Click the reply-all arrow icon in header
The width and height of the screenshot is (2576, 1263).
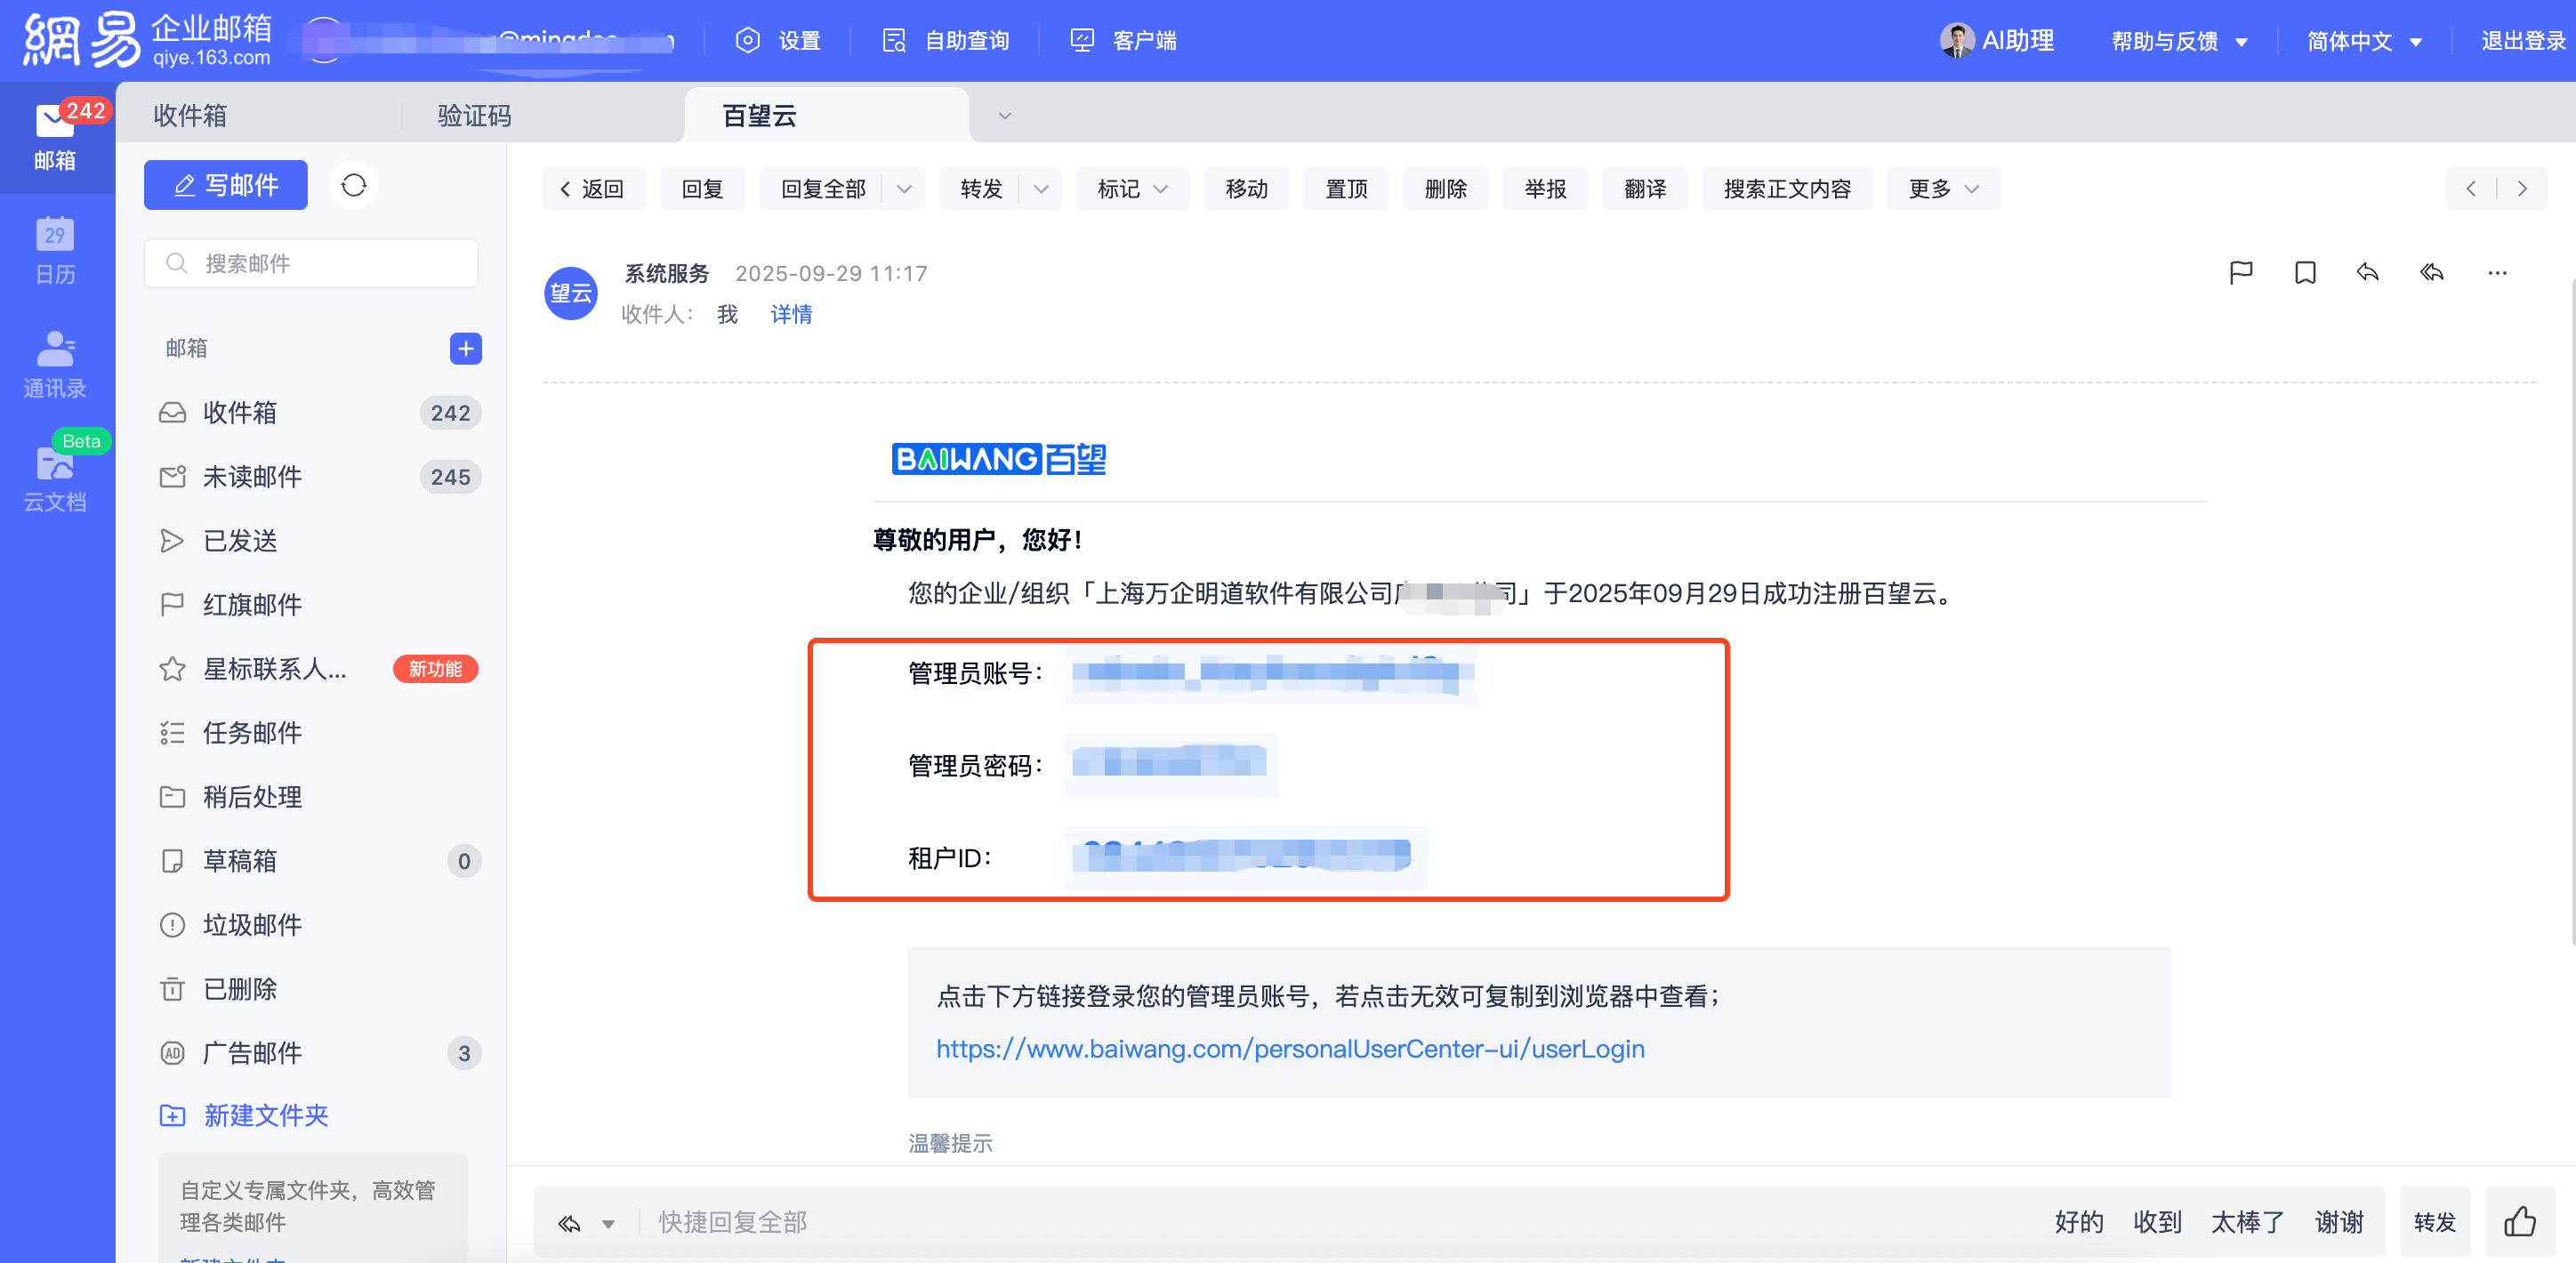2432,273
